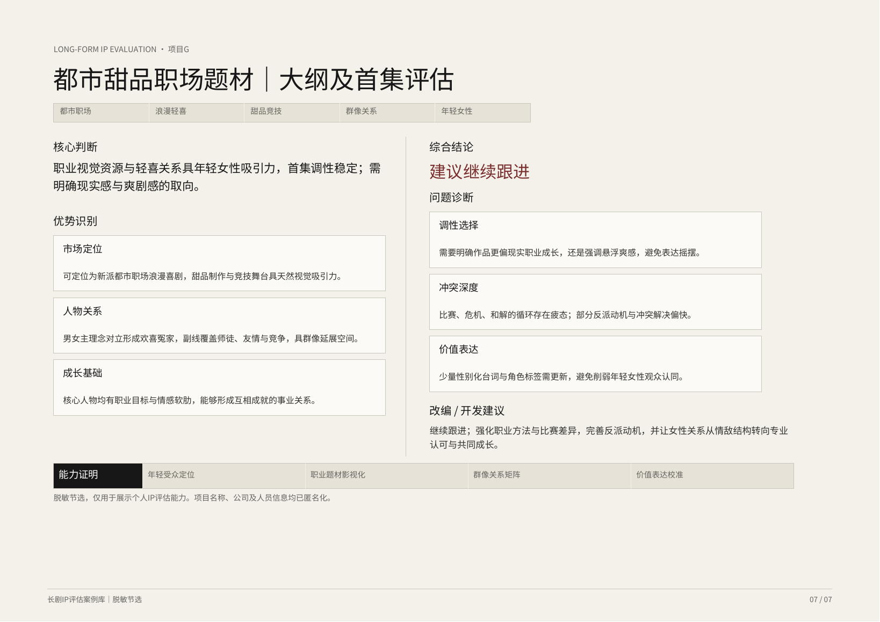Click the page title 都市甜品职场题材
880x622 pixels.
154,79
